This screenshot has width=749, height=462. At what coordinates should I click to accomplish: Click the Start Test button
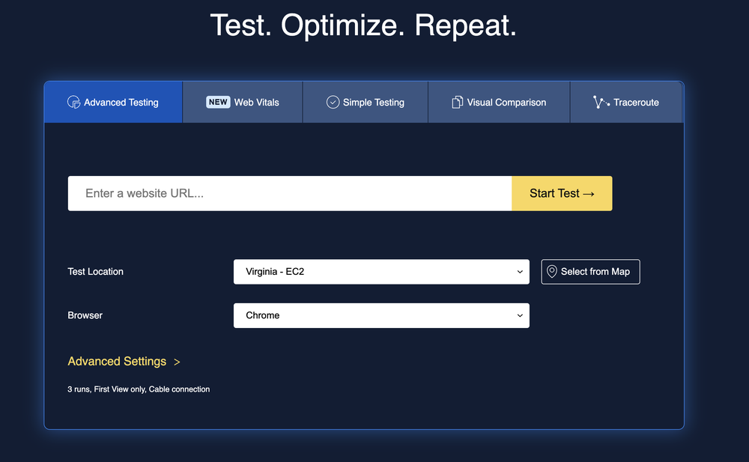(x=561, y=193)
